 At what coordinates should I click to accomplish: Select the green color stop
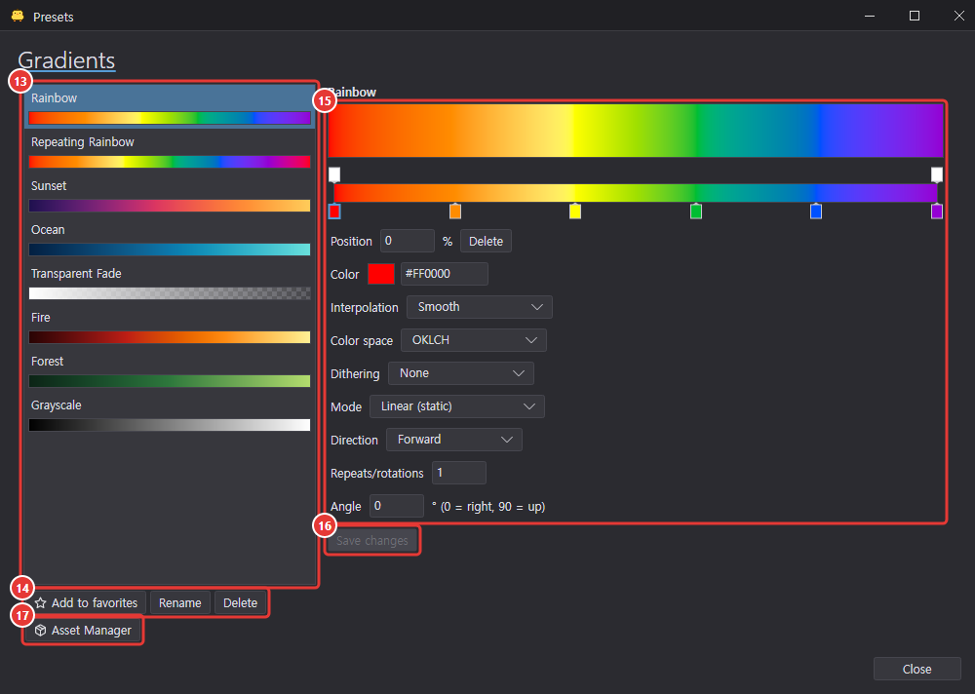[x=696, y=212]
